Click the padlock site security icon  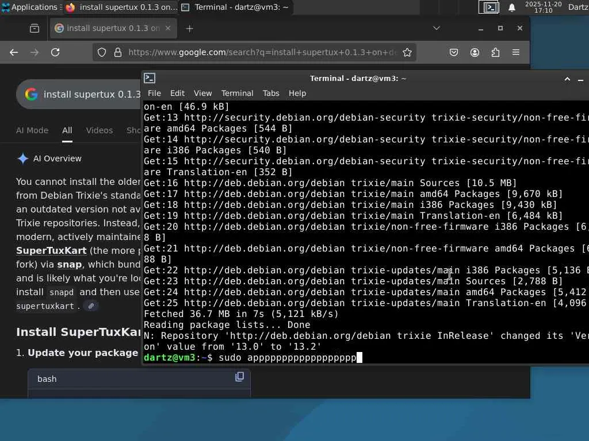point(118,52)
